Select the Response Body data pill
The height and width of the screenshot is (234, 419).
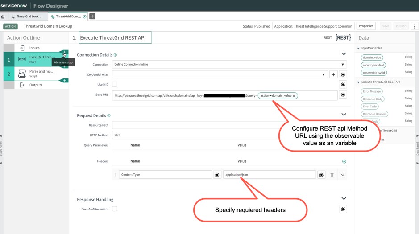(373, 99)
